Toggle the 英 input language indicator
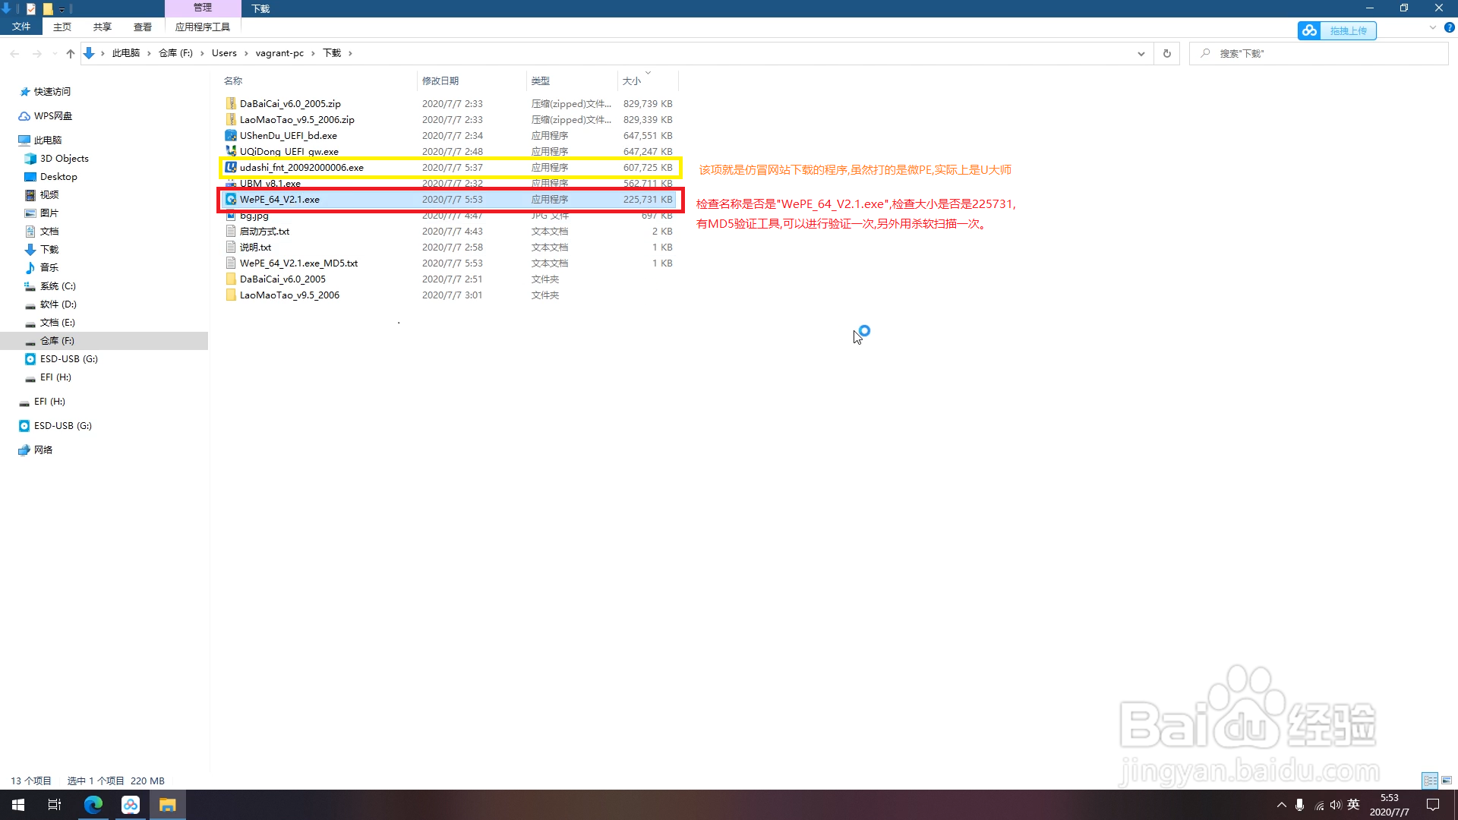The image size is (1458, 820). [1353, 805]
